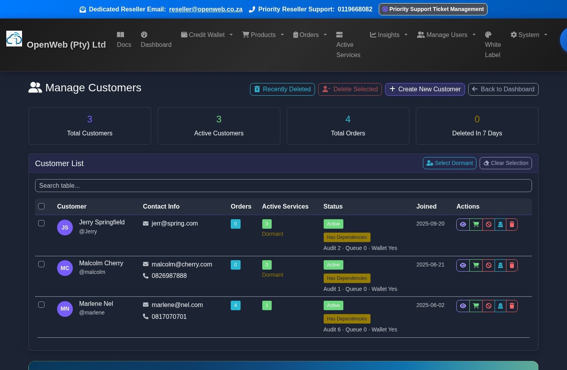Sort table by Contact Info header
Image resolution: width=567 pixels, height=370 pixels.
[x=161, y=206]
